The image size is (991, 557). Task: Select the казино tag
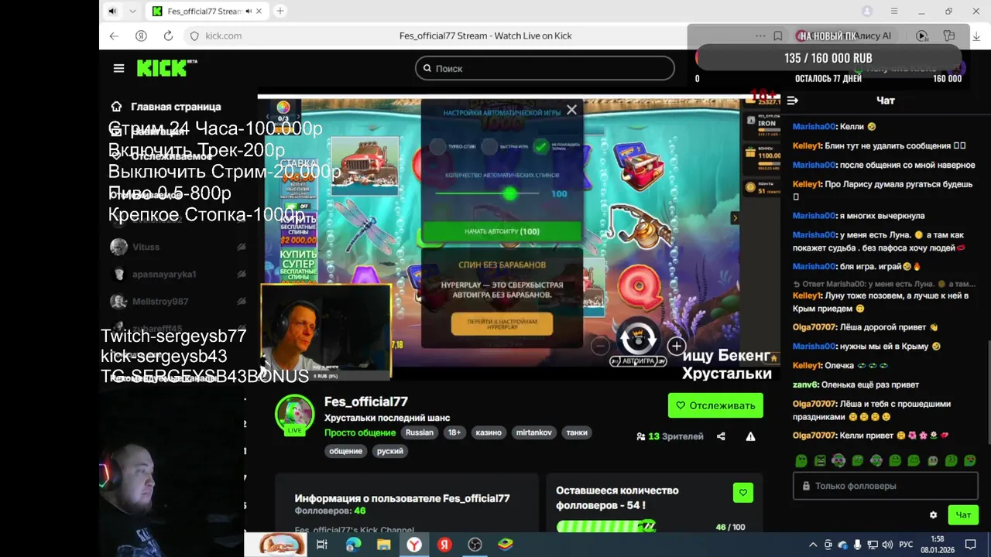489,432
